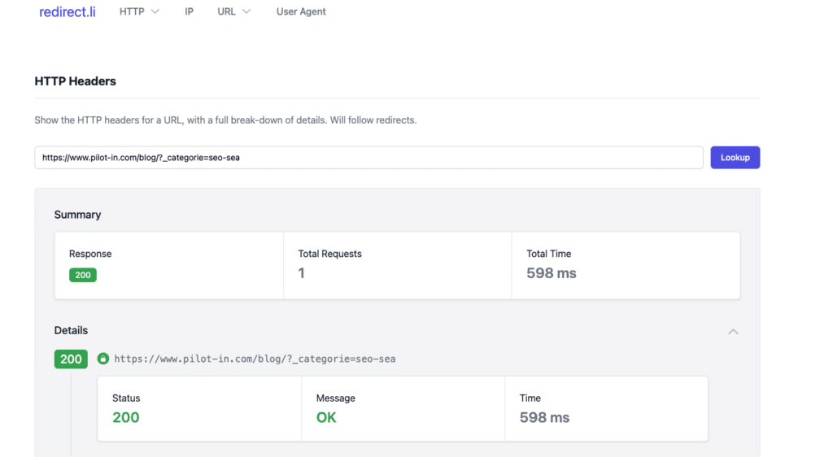Click the Details heading
Screen dimensions: 833x457
[72, 331]
